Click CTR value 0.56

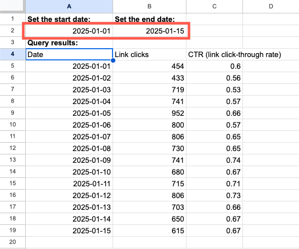click(214, 78)
